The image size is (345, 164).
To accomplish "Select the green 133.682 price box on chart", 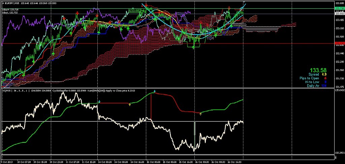I will click(x=135, y=10).
